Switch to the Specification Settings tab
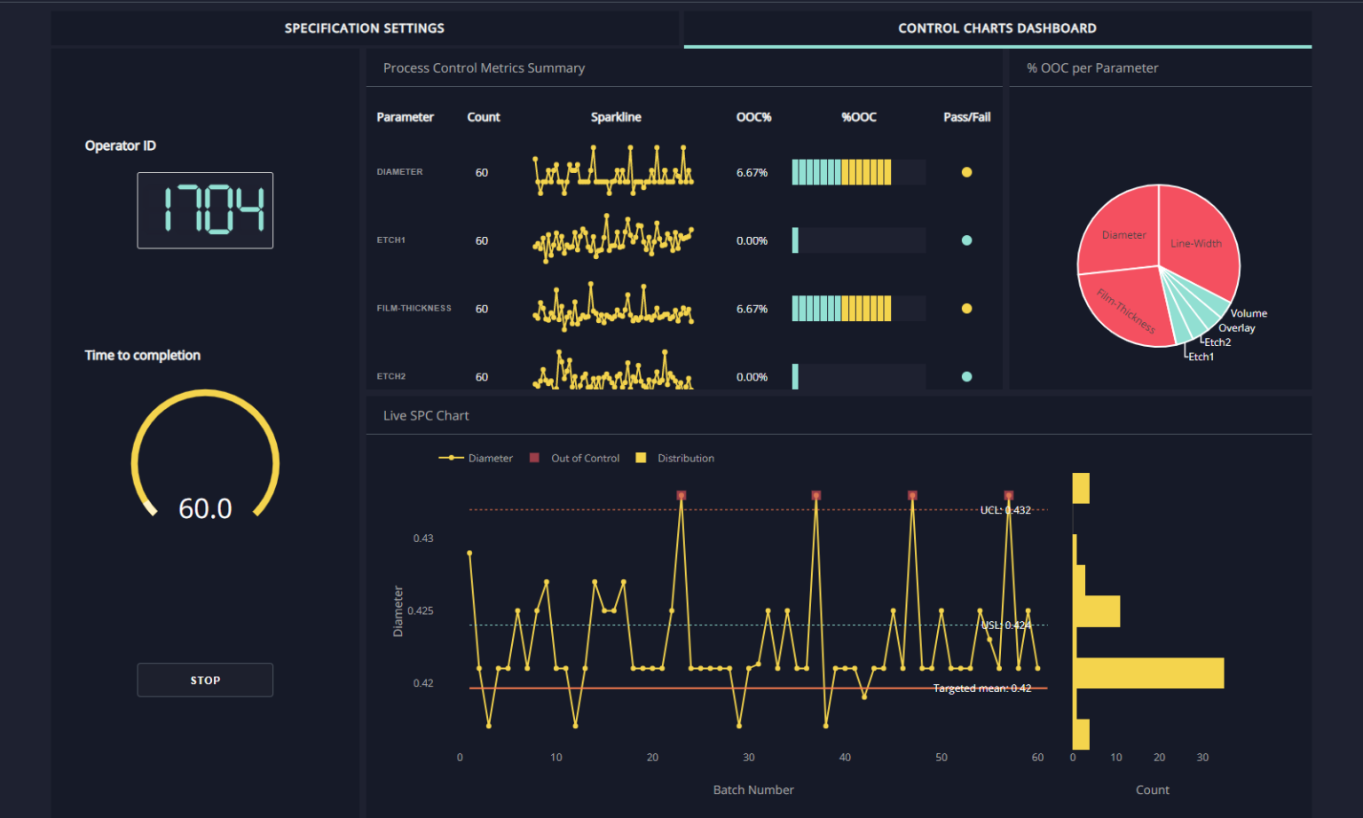The width and height of the screenshot is (1363, 818). 362,28
